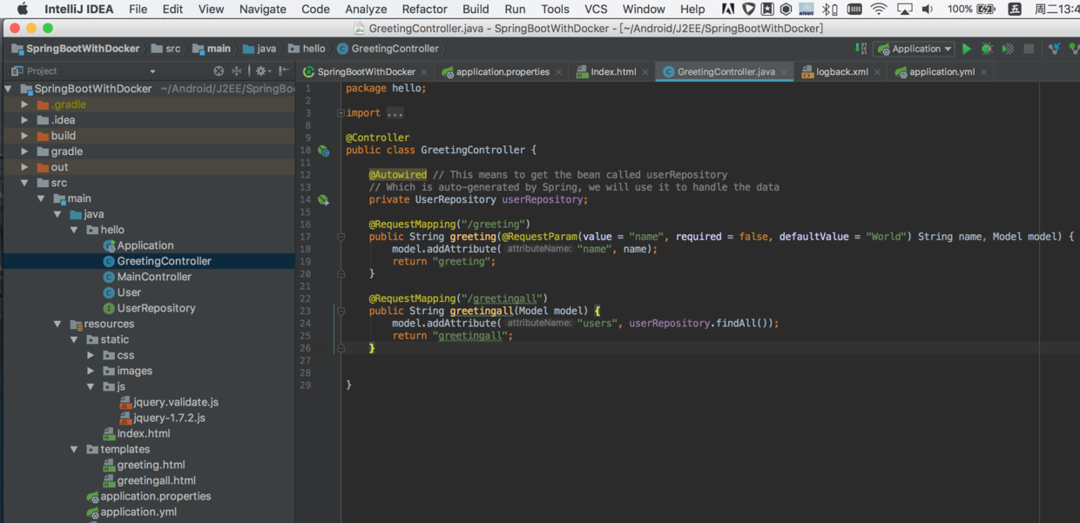Close the application.yml tab
Screen dimensions: 1080x523
tap(983, 72)
